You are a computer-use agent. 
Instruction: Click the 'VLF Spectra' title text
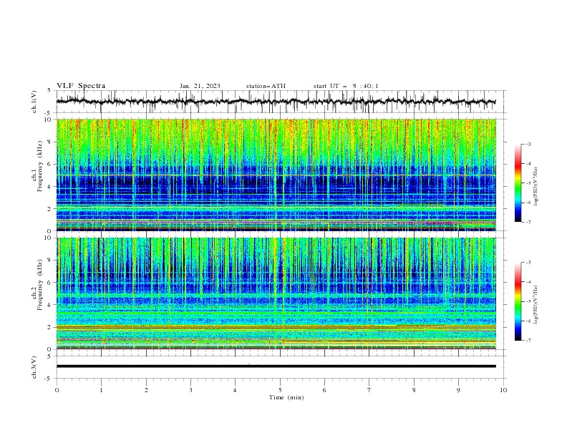tap(81, 86)
